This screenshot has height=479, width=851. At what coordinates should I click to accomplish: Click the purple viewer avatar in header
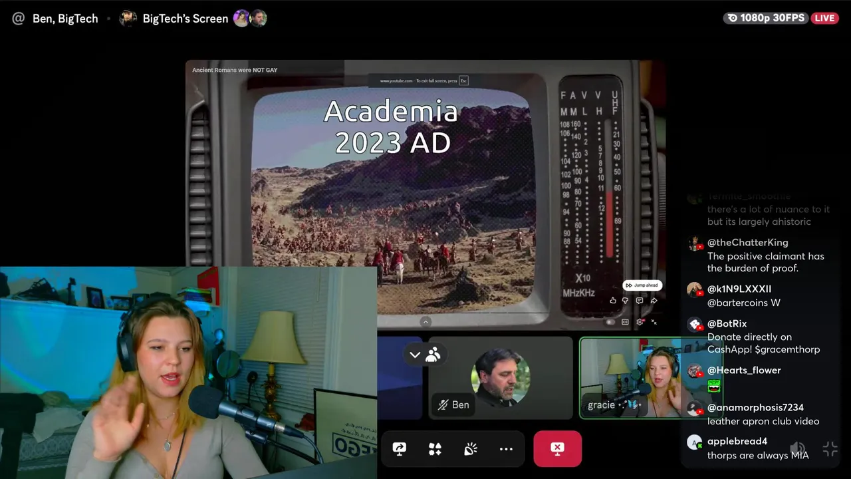click(x=241, y=19)
